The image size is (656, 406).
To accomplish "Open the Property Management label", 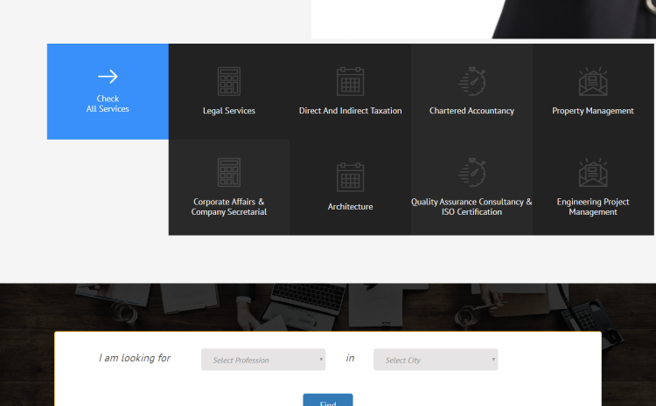I will click(593, 111).
